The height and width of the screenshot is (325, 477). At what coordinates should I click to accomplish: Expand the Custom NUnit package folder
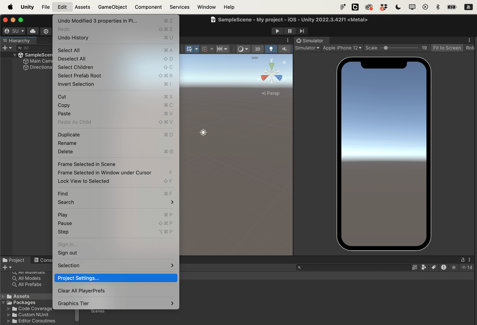click(9, 315)
